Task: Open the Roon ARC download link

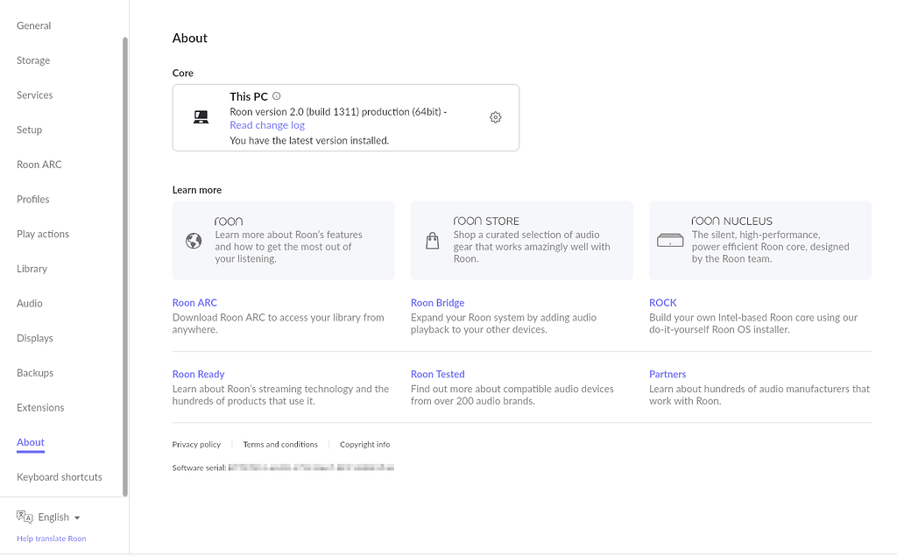Action: (x=194, y=303)
